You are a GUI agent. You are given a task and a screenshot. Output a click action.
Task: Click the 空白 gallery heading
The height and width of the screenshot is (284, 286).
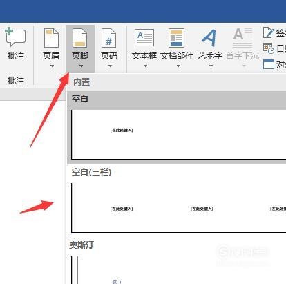[x=80, y=99]
